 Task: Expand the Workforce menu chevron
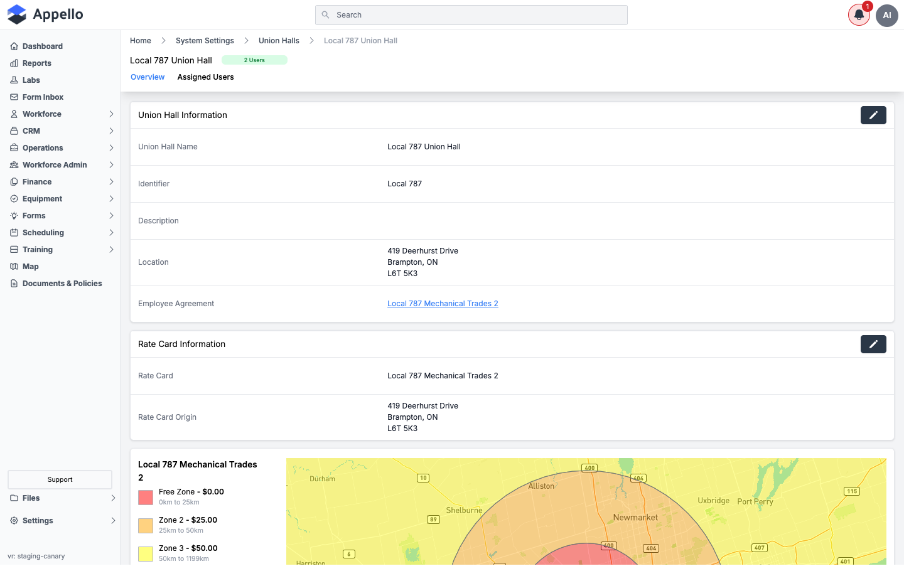click(x=111, y=114)
